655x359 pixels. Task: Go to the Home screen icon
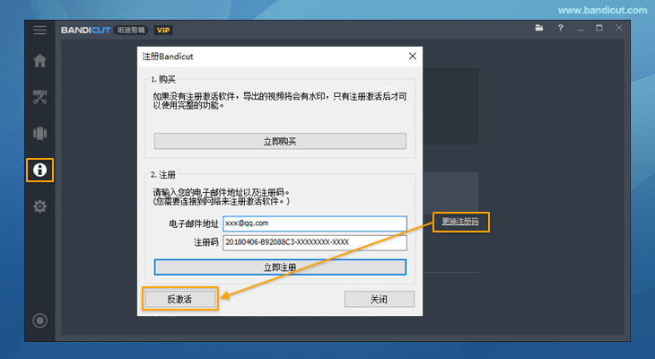pyautogui.click(x=39, y=62)
